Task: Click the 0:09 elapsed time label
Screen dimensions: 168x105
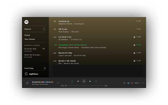Action: tap(62, 86)
